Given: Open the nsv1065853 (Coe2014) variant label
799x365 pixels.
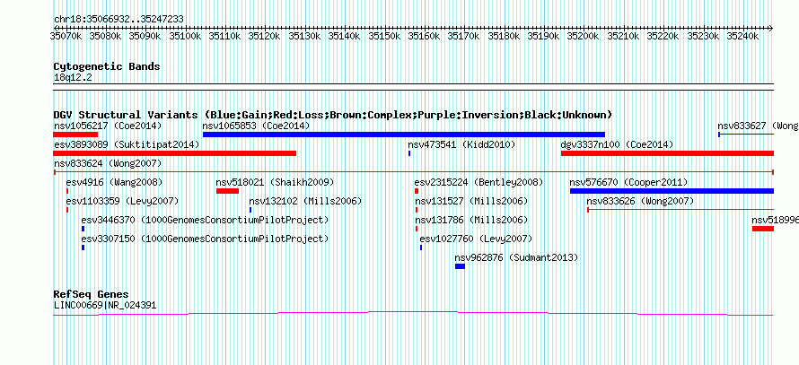Looking at the screenshot, I should tap(257, 126).
